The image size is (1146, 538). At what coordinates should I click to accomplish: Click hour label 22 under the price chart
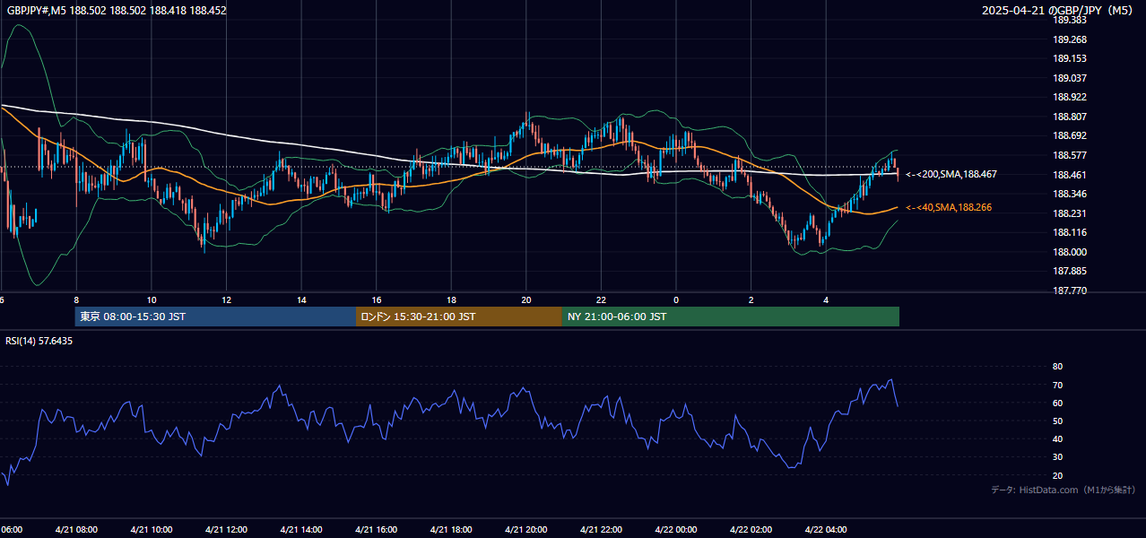pyautogui.click(x=602, y=299)
